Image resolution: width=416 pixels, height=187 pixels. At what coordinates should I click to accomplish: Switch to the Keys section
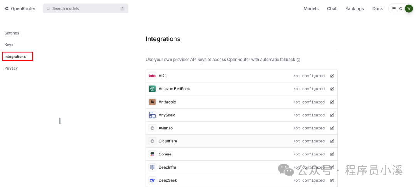coord(9,45)
